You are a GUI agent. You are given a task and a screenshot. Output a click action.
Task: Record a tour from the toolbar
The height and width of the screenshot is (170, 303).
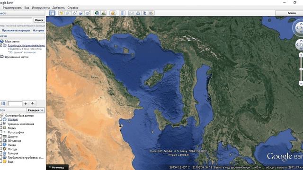[x=88, y=13]
